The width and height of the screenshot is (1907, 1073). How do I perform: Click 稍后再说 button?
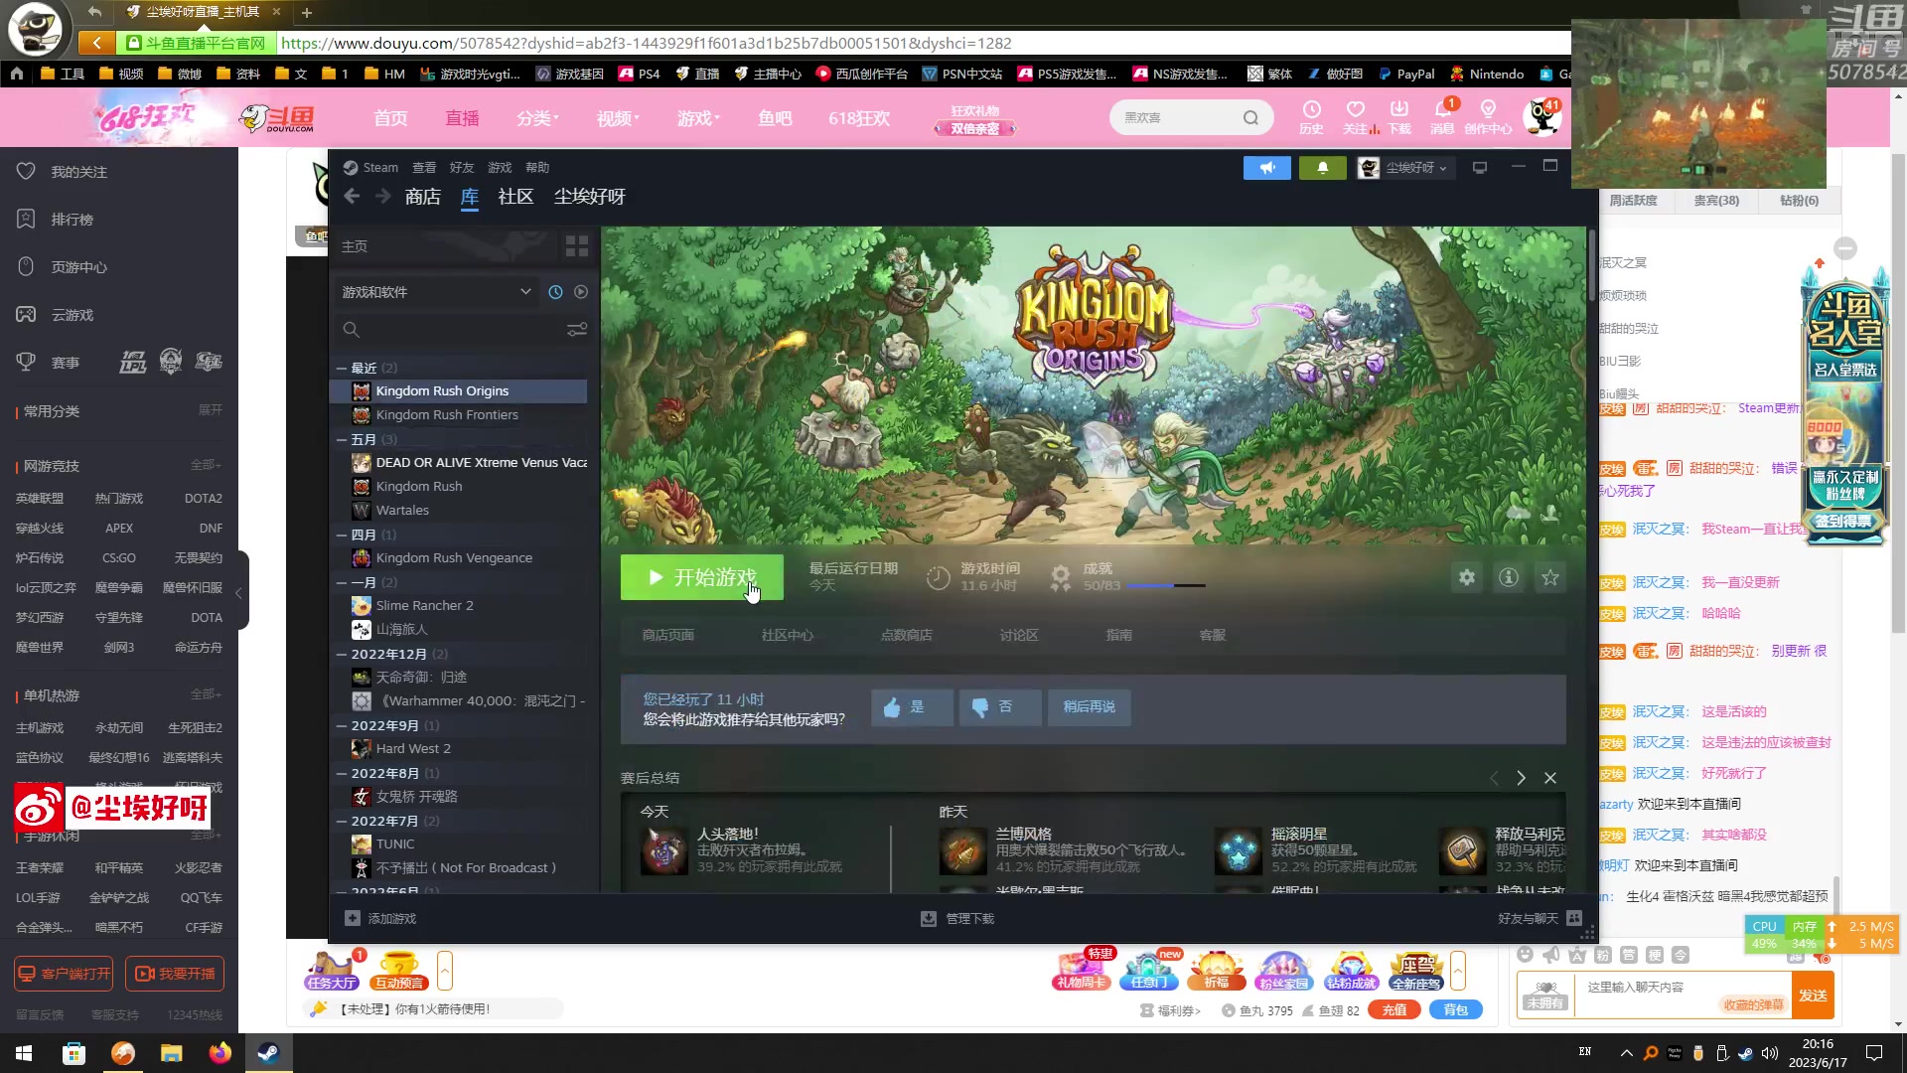click(1089, 707)
